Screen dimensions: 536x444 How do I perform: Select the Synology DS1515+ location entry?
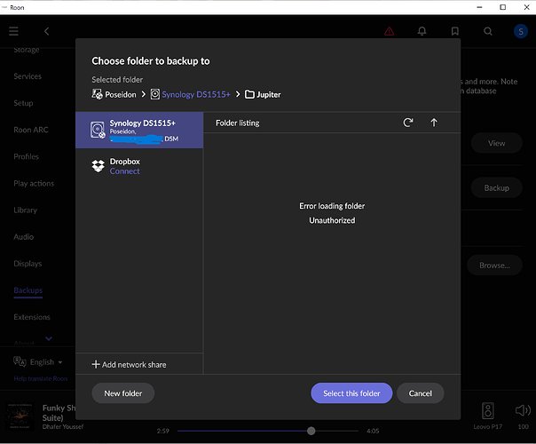coord(139,130)
